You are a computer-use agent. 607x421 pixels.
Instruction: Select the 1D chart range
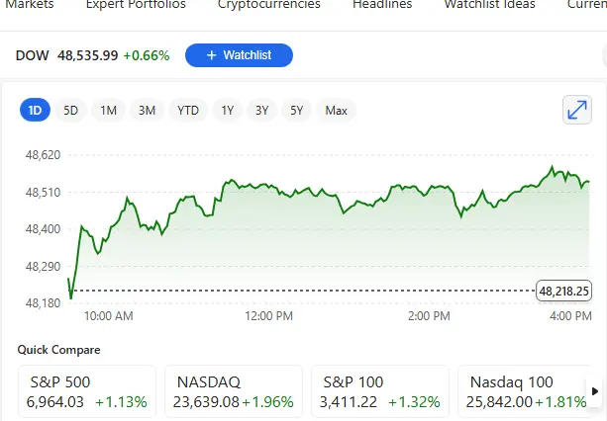tap(35, 111)
